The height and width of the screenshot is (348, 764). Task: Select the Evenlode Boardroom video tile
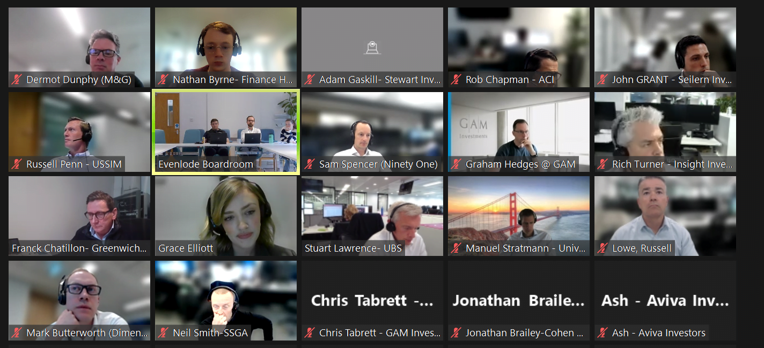point(226,132)
